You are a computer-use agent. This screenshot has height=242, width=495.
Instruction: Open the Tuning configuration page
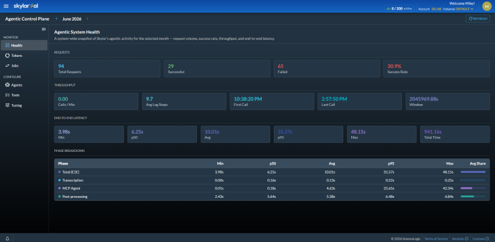pyautogui.click(x=24, y=105)
